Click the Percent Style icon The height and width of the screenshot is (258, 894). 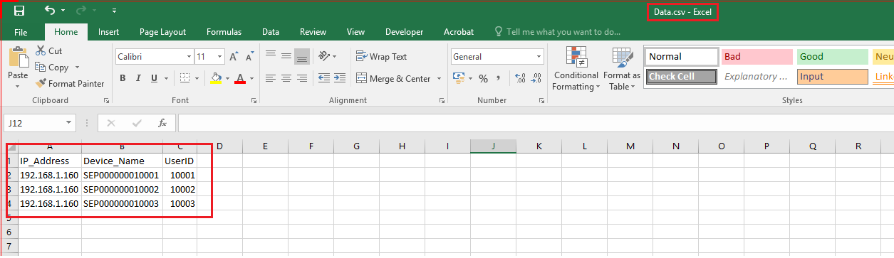pos(483,79)
